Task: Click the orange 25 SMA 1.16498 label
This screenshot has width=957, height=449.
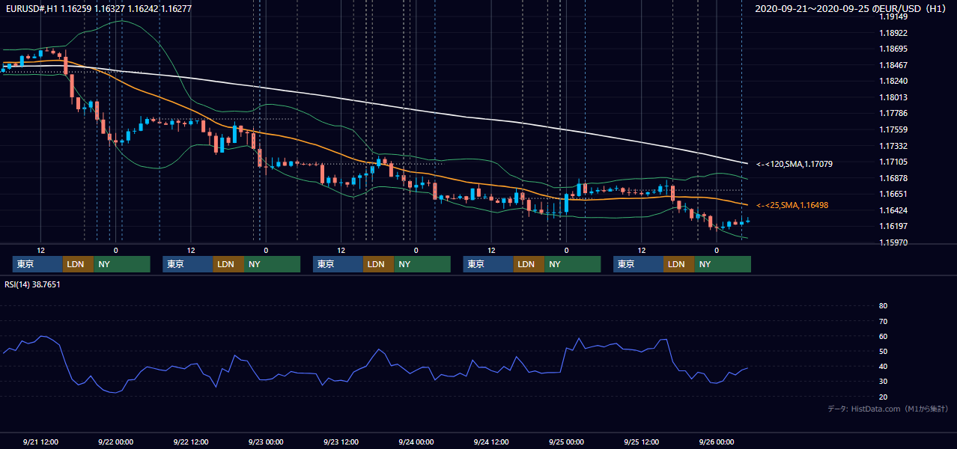Action: click(792, 205)
